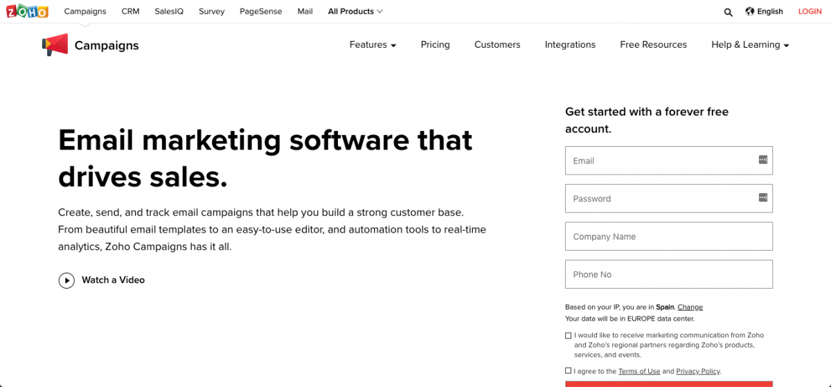Click the Zoho logo in top bar

(27, 12)
